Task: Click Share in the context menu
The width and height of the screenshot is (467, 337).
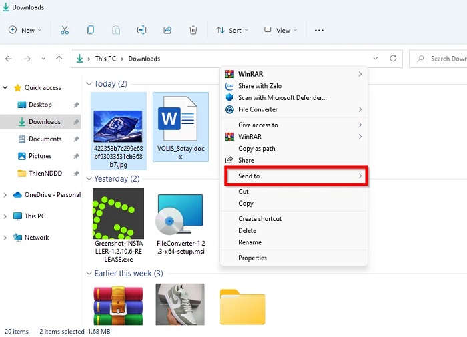Action: [x=294, y=160]
